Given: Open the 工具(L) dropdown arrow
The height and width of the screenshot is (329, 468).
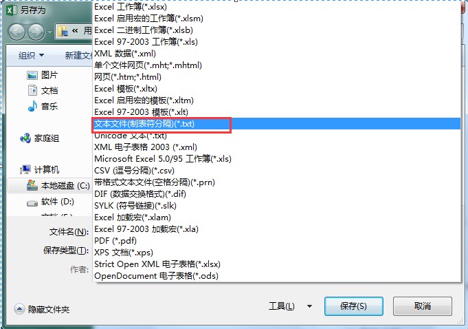Looking at the screenshot, I should point(309,306).
